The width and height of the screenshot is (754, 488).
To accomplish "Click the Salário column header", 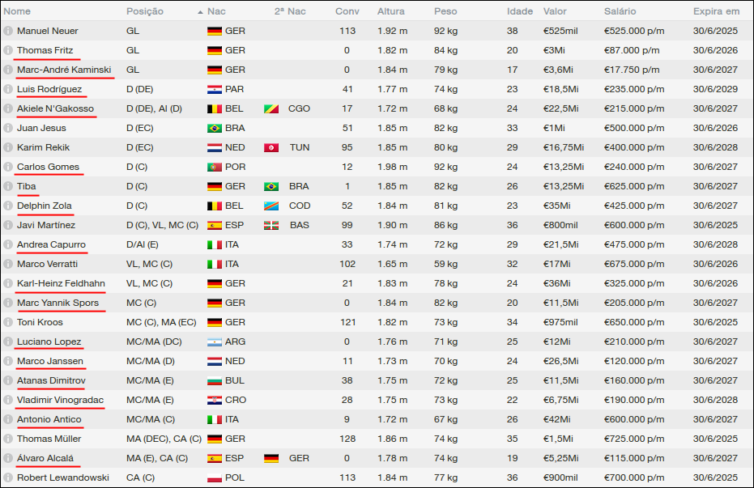I will point(620,11).
